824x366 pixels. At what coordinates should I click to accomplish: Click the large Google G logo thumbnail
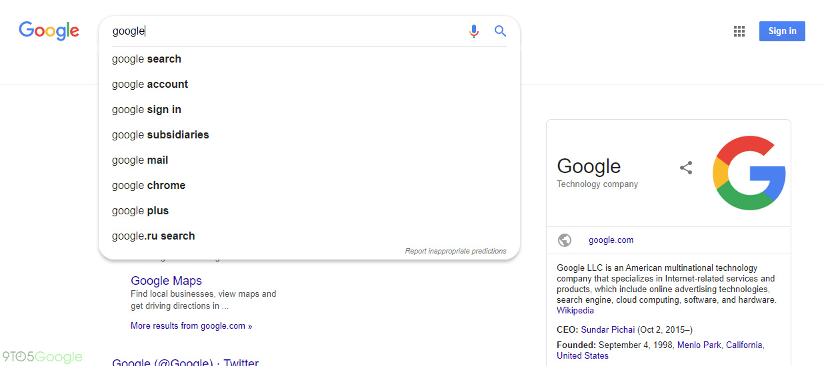click(x=749, y=173)
